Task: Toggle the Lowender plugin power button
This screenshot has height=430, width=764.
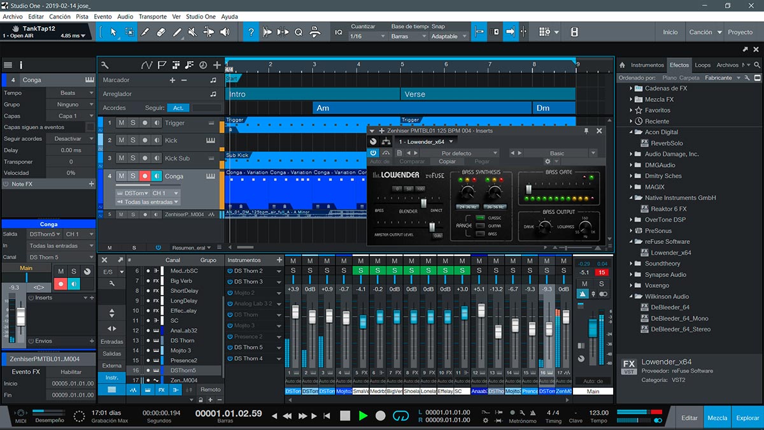Action: click(373, 153)
